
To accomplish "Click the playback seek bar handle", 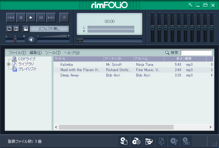I will [80, 40].
